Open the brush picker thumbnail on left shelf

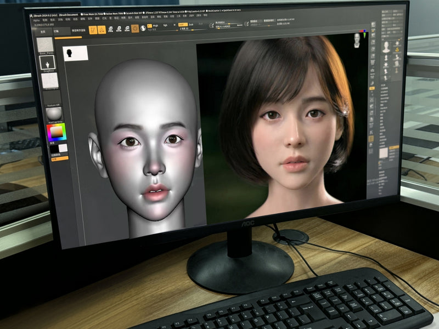[x=46, y=46]
